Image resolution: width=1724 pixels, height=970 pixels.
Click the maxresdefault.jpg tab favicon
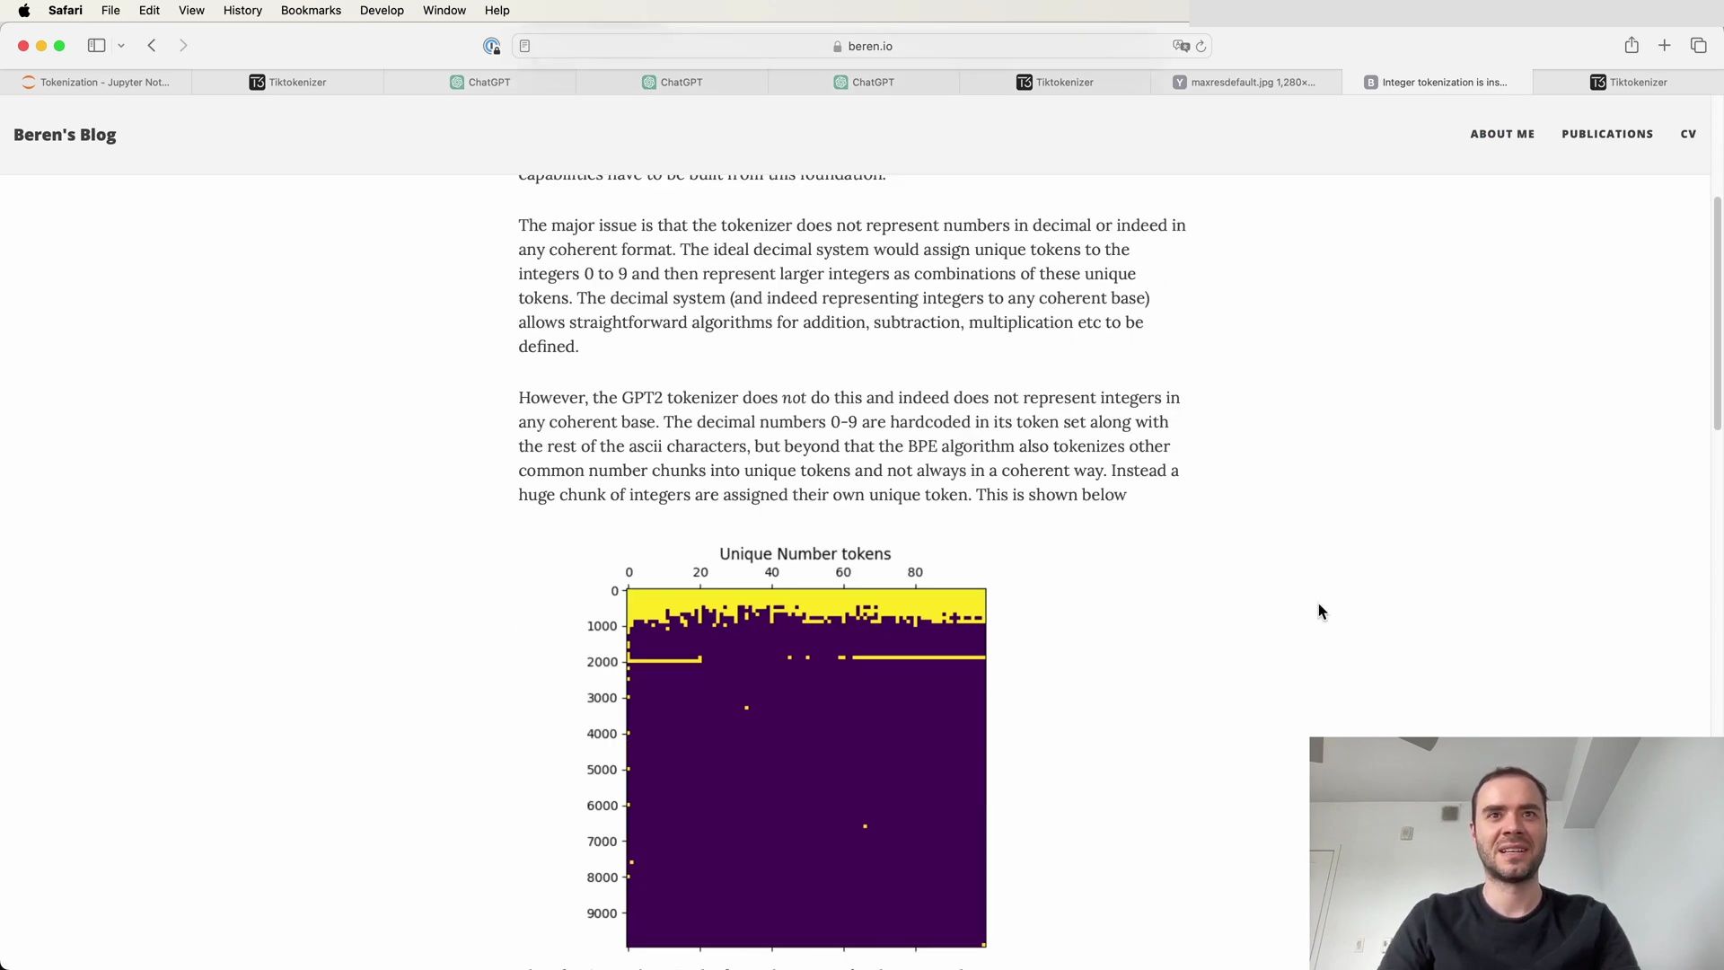(x=1180, y=82)
